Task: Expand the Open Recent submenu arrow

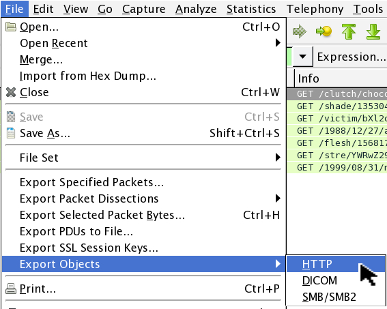Action: point(278,43)
